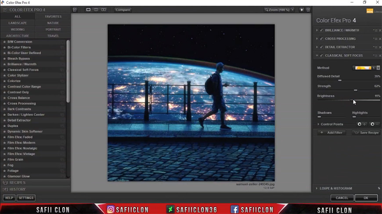Open the History section

[x=35, y=189]
